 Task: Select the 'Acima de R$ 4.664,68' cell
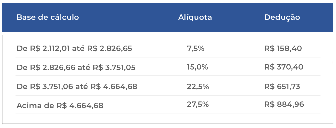[60, 105]
